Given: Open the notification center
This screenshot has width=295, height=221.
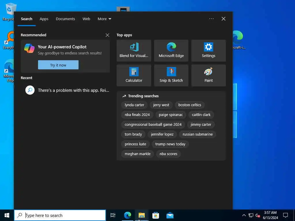Looking at the screenshot, I should pos(285,215).
